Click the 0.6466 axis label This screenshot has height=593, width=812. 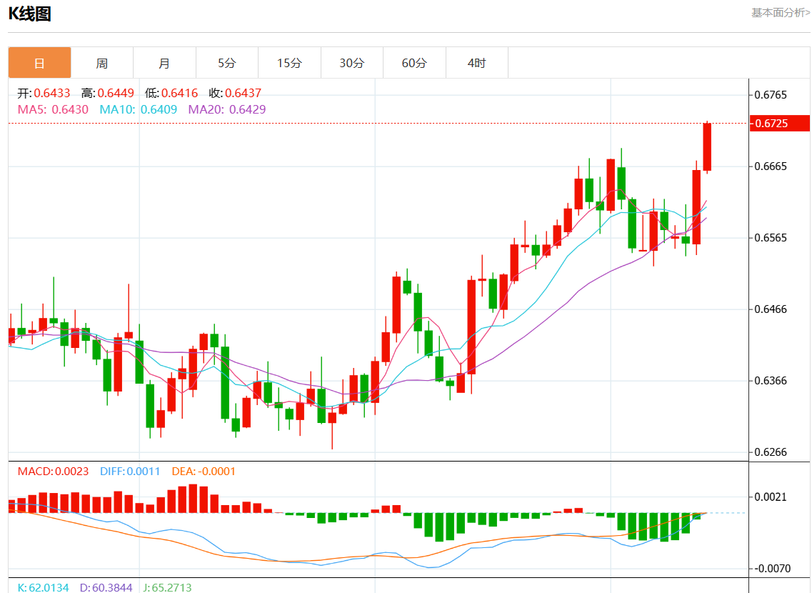click(771, 309)
